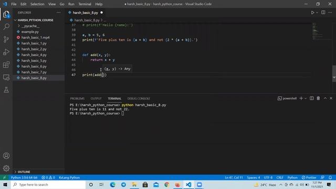This screenshot has width=336, height=189.
Task: Click the Windows search box
Action: pos(48,185)
